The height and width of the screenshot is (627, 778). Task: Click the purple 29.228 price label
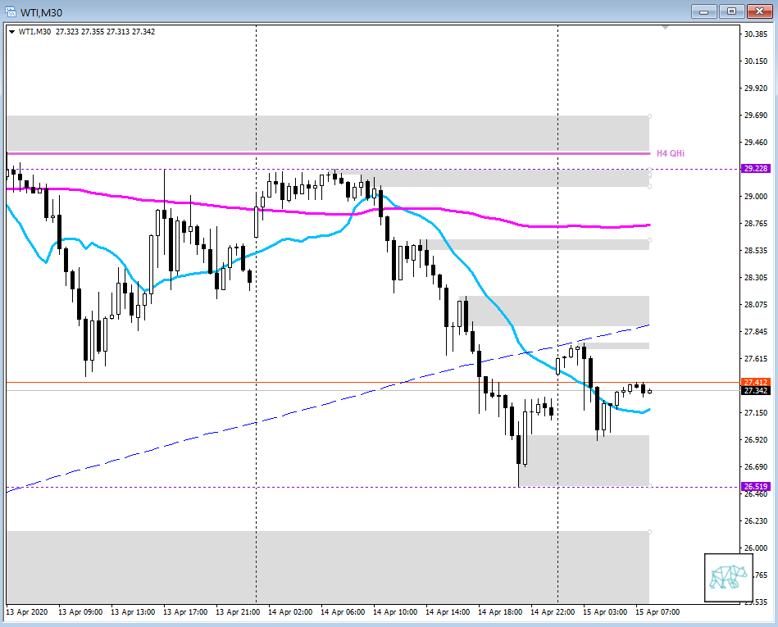click(754, 169)
